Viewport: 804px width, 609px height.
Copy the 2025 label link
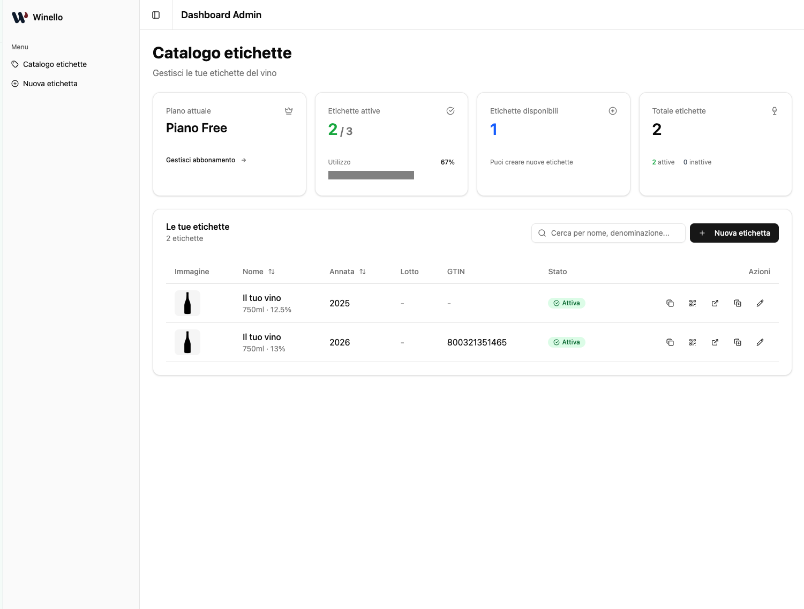coord(670,303)
